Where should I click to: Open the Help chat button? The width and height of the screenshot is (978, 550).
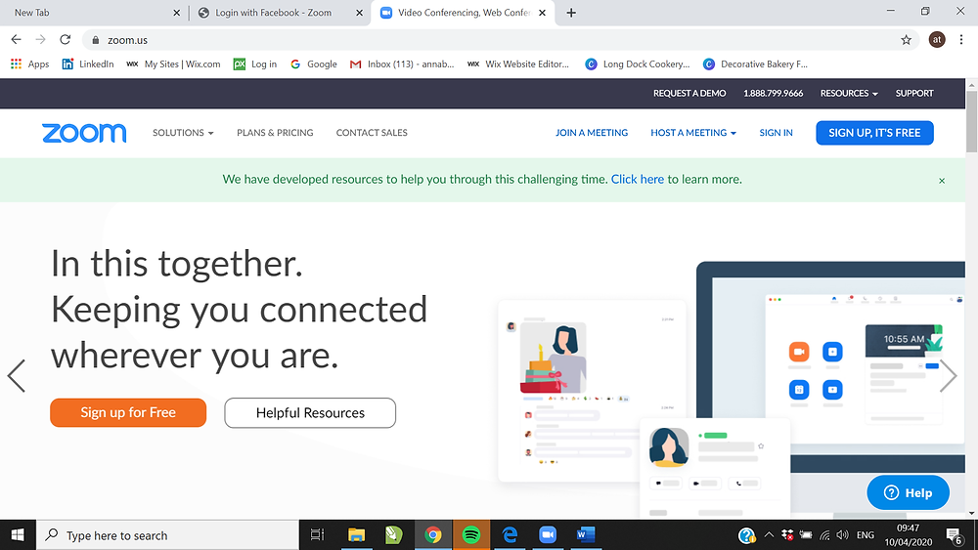tap(909, 492)
